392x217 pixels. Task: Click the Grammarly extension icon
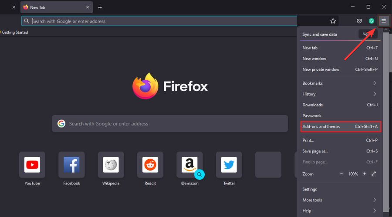pyautogui.click(x=371, y=21)
